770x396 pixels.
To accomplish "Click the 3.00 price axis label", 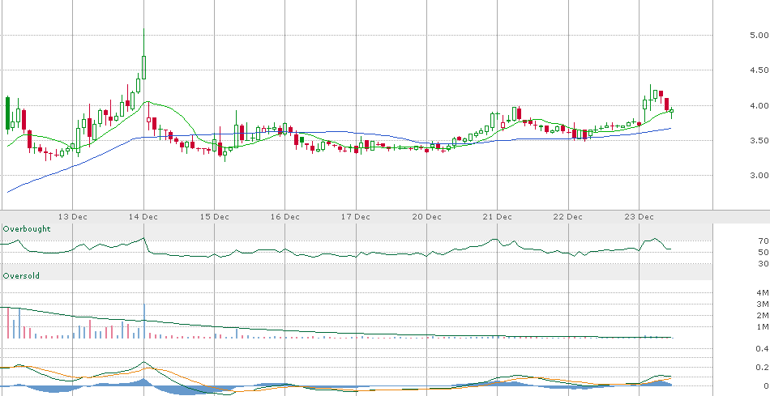I will tap(759, 175).
